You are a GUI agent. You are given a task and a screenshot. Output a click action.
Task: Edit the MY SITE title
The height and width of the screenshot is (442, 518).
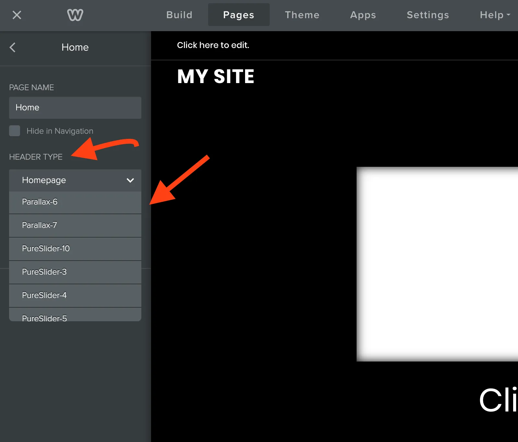click(x=216, y=77)
